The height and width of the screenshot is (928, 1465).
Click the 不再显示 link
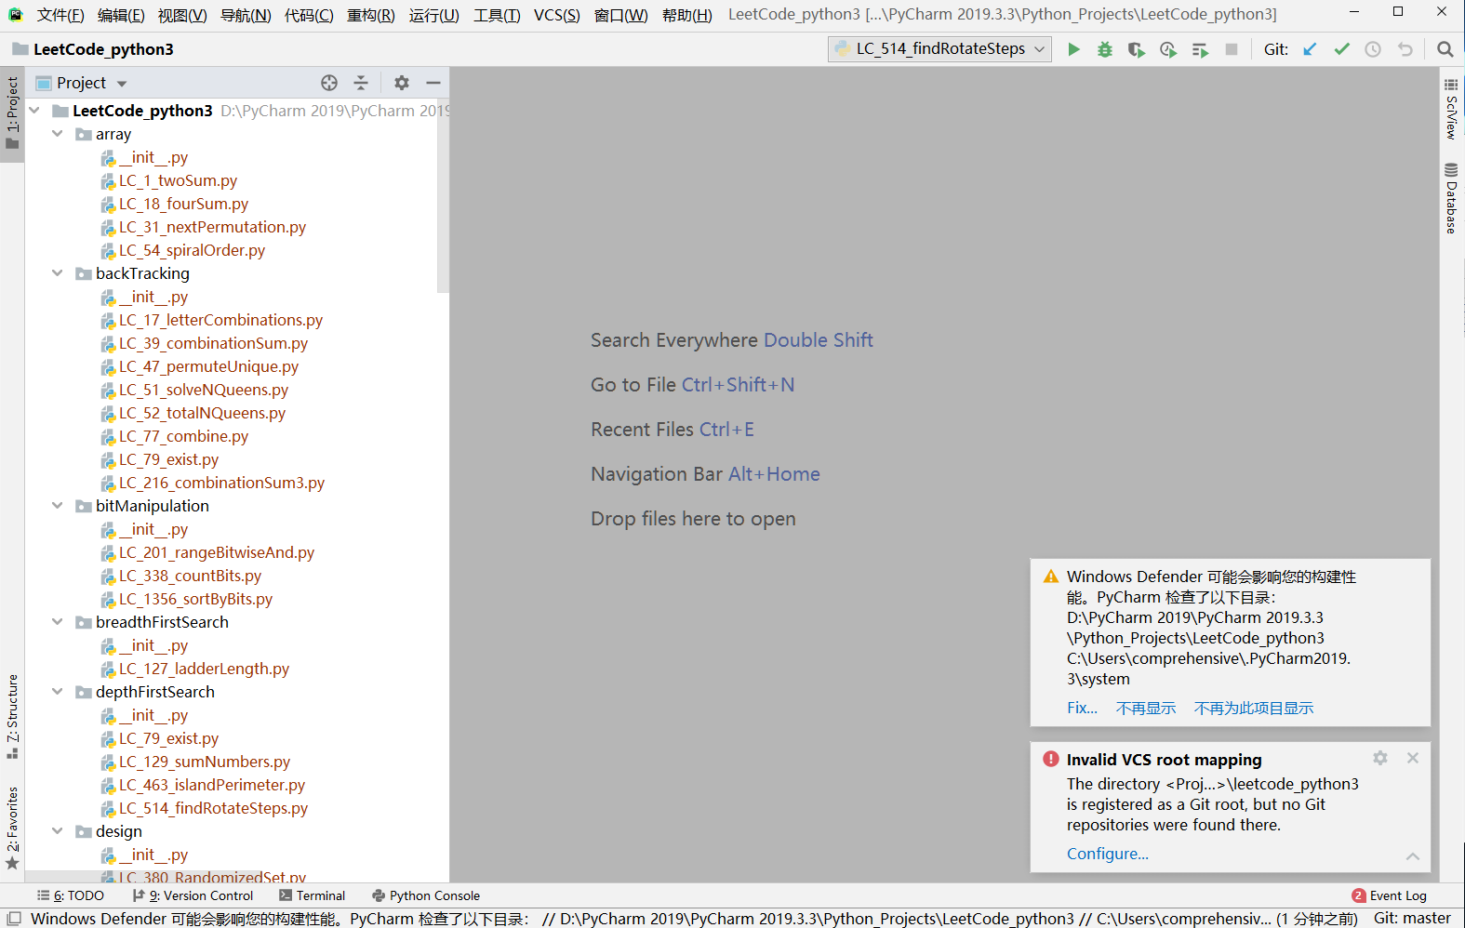click(1146, 708)
